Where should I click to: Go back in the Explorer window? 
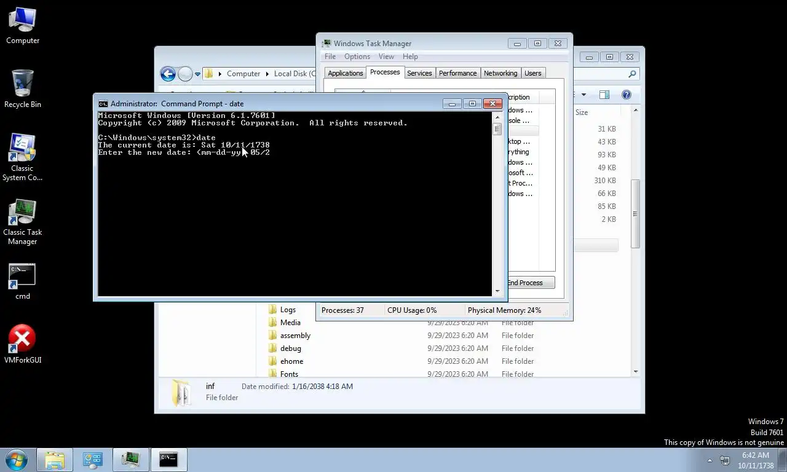pos(168,74)
